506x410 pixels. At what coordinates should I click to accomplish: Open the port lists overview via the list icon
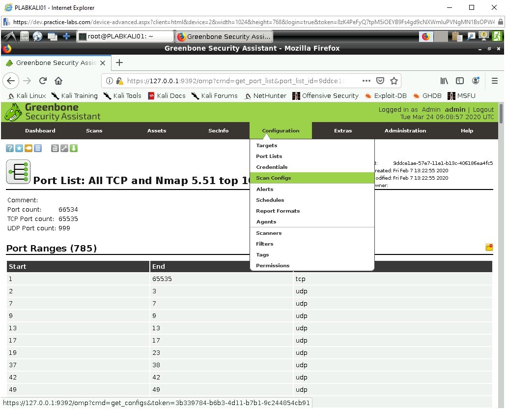click(38, 148)
